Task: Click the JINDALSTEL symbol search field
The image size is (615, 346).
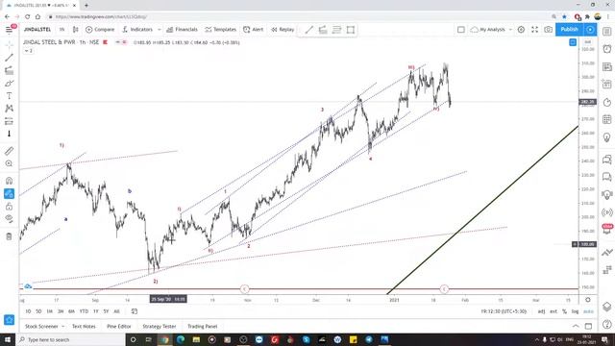Action: 37,30
